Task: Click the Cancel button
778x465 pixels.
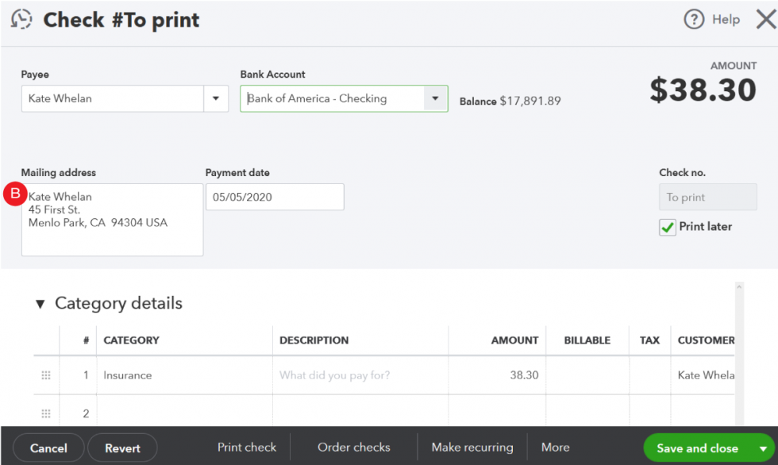Action: coord(48,448)
